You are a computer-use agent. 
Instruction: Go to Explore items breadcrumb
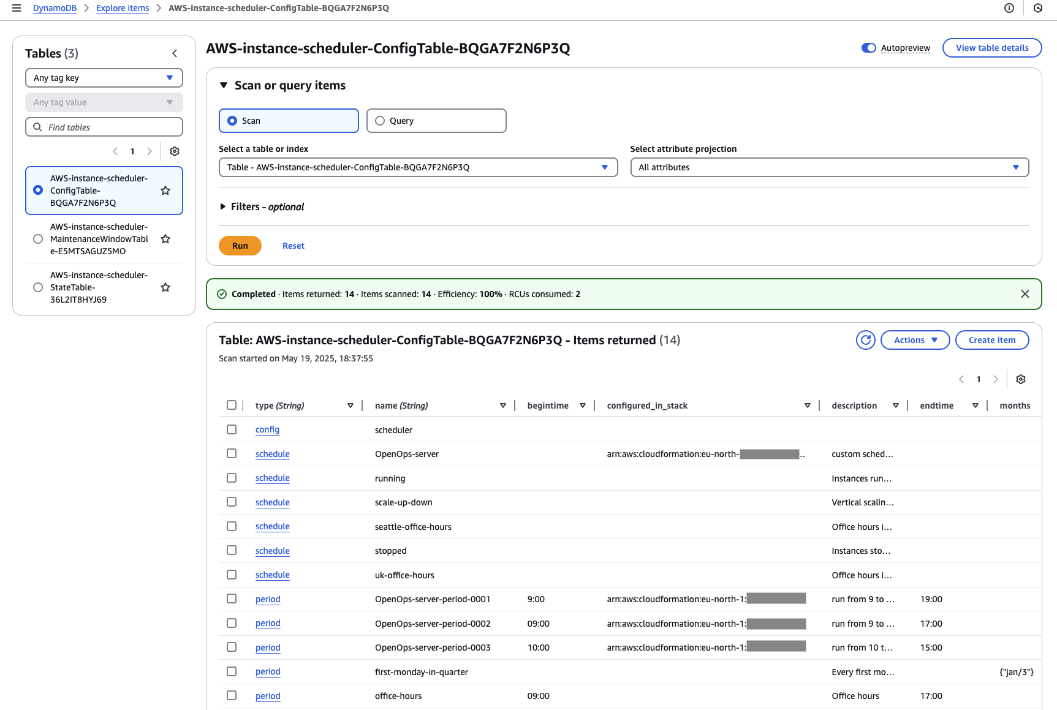click(x=123, y=8)
